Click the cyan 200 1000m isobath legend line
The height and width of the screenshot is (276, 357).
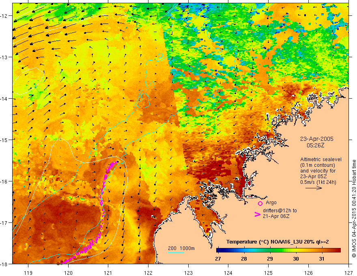[176, 252]
